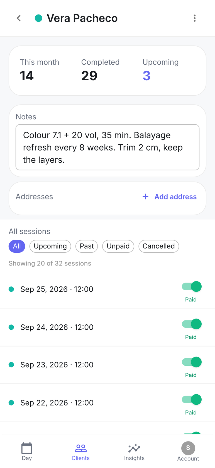Toggle Paid switch for Sep 25 session
215x468 pixels.
pos(192,286)
